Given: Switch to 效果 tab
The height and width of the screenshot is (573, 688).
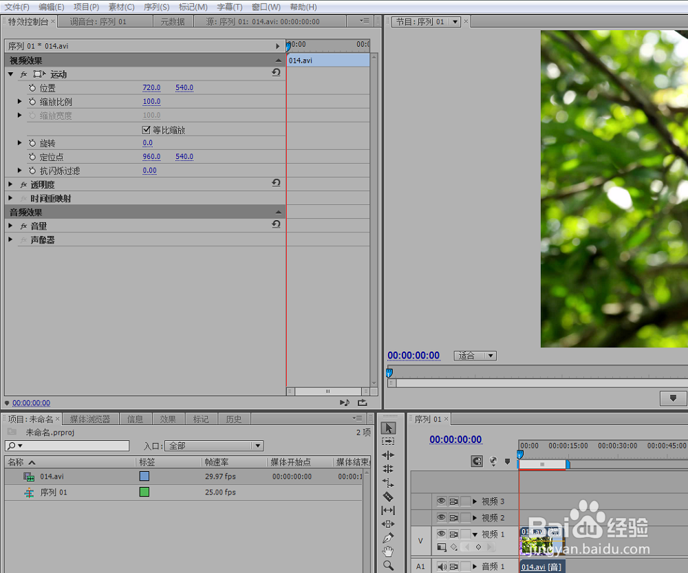Looking at the screenshot, I should point(168,419).
